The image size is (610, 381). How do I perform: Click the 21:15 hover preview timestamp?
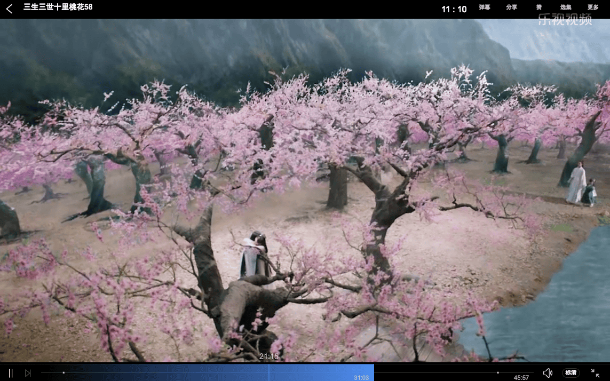(269, 356)
